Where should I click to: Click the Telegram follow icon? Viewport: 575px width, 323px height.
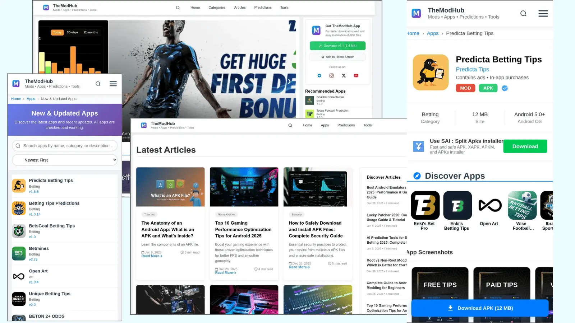(319, 76)
